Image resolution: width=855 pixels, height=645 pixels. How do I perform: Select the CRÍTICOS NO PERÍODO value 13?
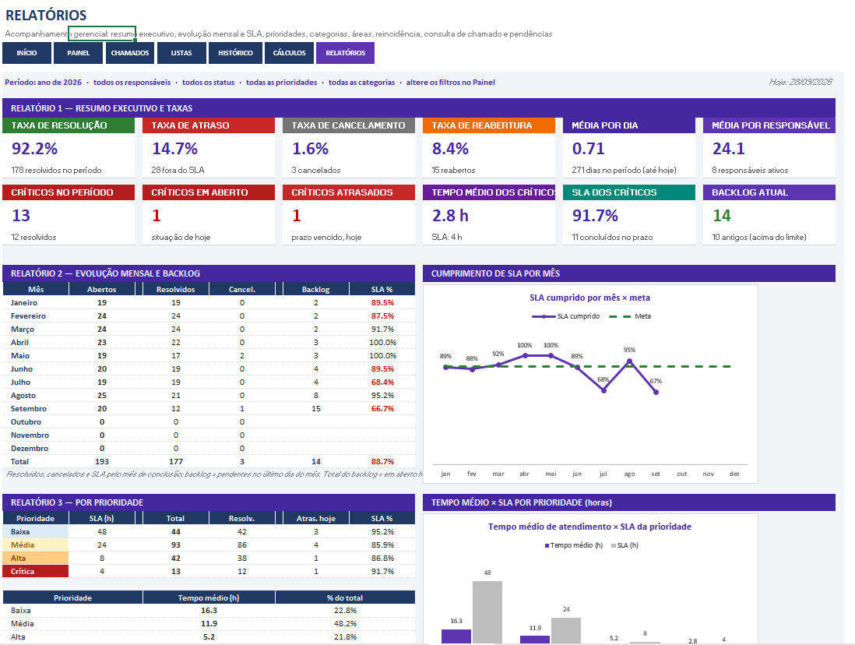tap(21, 216)
